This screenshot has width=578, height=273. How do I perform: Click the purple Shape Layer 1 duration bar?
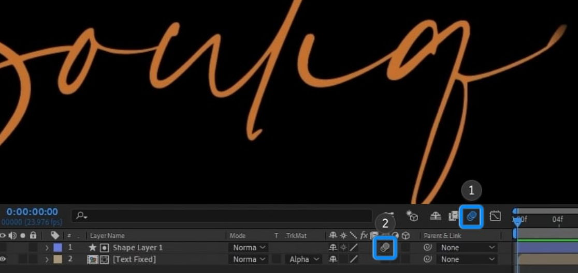(x=548, y=248)
